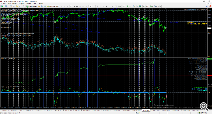Switch to the GBPUSD,M15 chart tab
The width and height of the screenshot is (212, 114).
click(137, 110)
